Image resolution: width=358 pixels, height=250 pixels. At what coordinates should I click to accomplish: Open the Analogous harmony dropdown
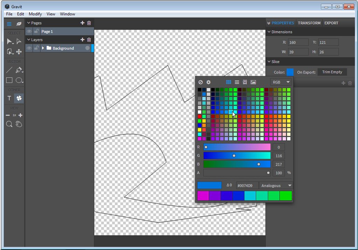tap(276, 185)
